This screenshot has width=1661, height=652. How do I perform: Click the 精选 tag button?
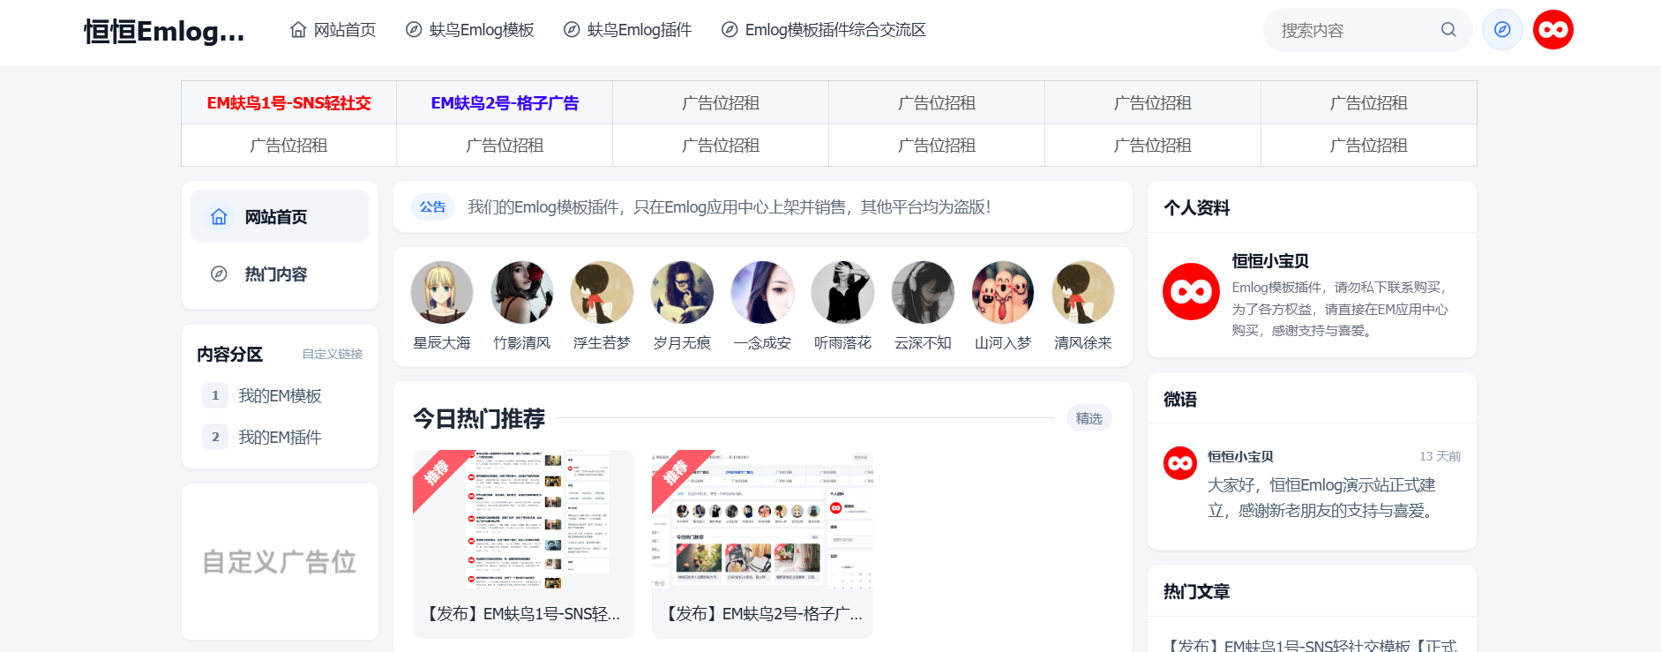pos(1089,418)
